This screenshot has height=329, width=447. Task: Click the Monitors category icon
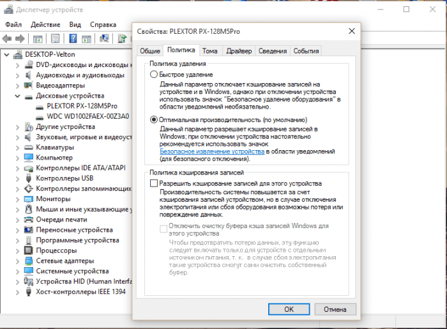pyautogui.click(x=28, y=199)
